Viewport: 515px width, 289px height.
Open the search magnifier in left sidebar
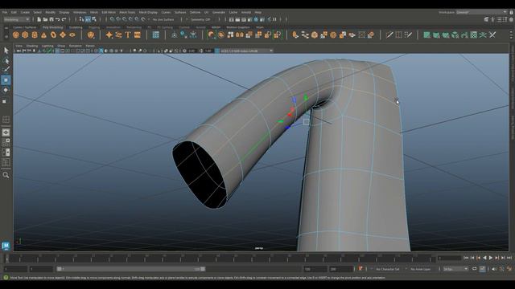tap(6, 175)
